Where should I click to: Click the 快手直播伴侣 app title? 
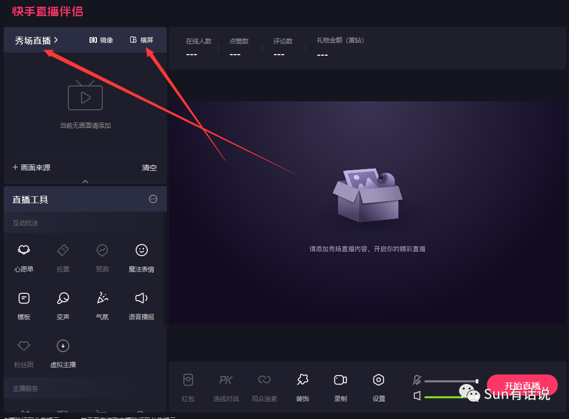[x=48, y=11]
